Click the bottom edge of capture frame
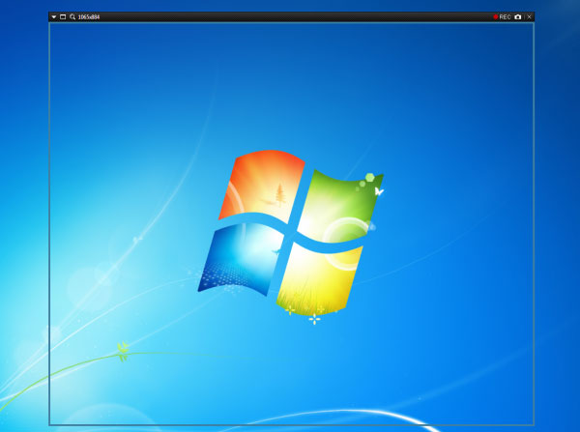The image size is (580, 432). 290,425
